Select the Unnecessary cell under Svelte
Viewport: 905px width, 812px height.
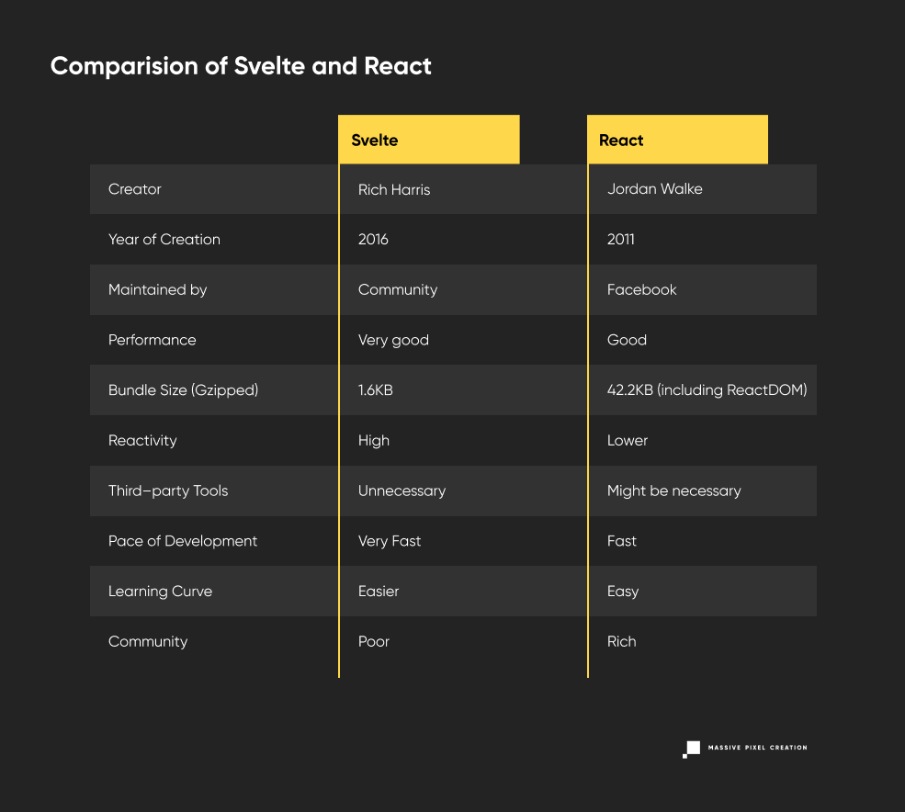(x=402, y=491)
